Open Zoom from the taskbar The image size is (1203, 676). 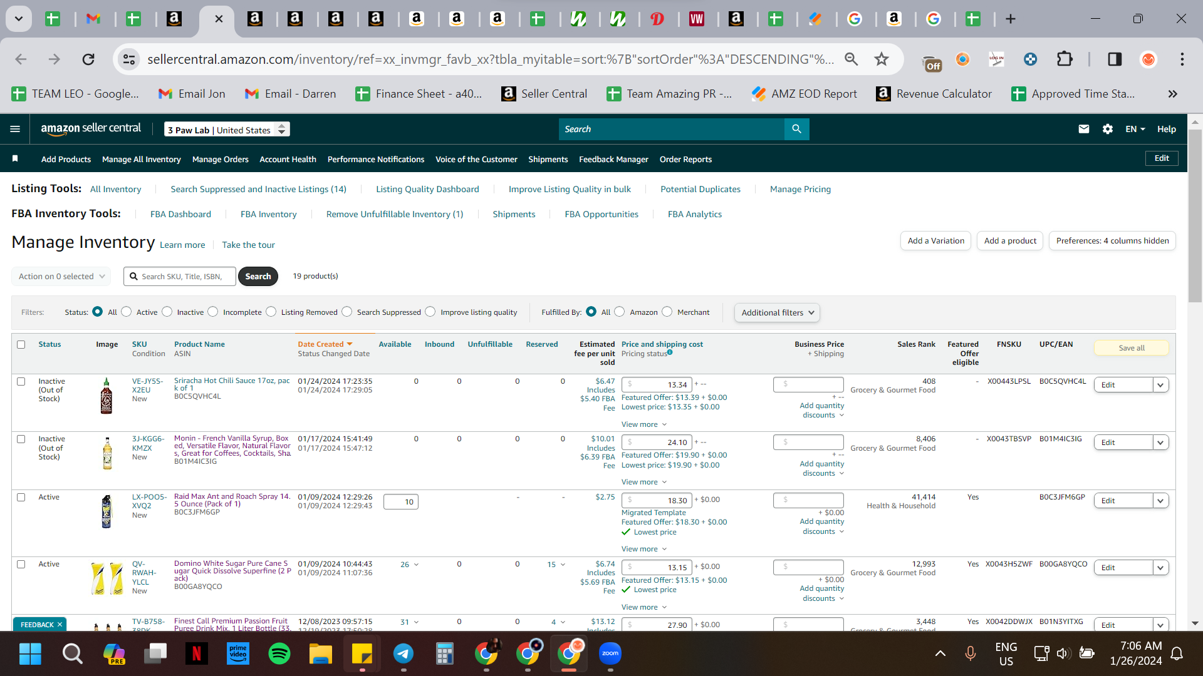pos(610,653)
